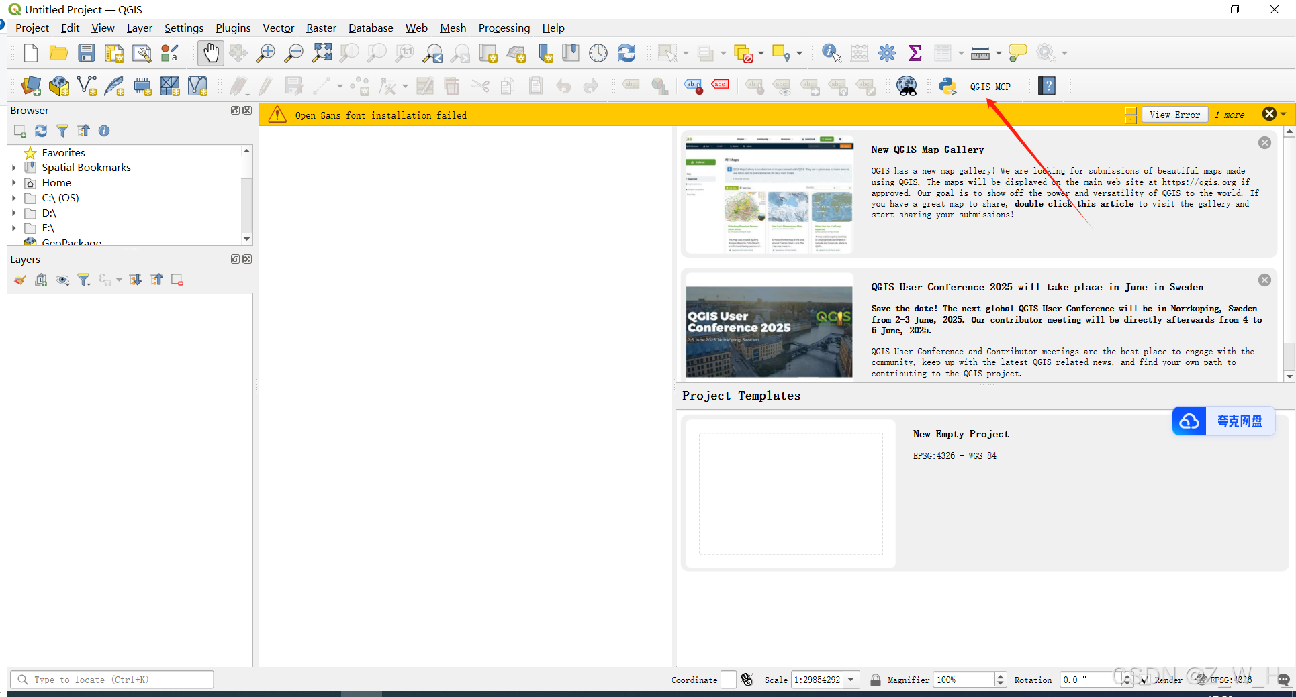Open Select Features tool dropdown arrow

click(686, 53)
